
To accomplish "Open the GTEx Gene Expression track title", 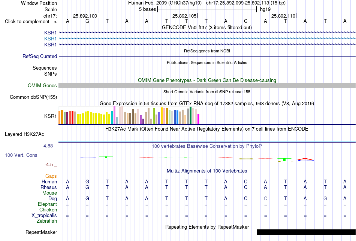I will click(x=207, y=104).
